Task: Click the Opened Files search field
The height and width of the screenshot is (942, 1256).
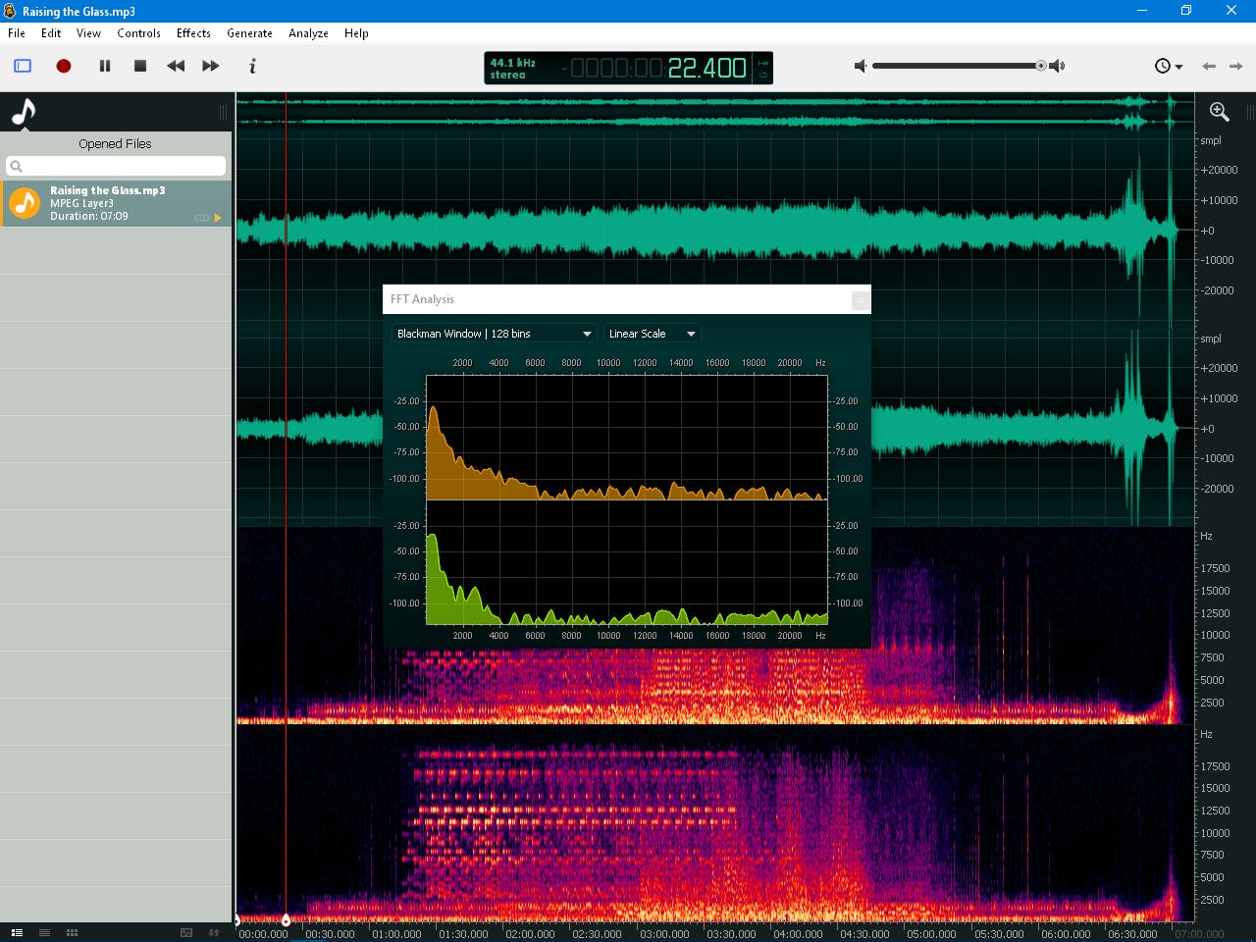Action: click(116, 166)
